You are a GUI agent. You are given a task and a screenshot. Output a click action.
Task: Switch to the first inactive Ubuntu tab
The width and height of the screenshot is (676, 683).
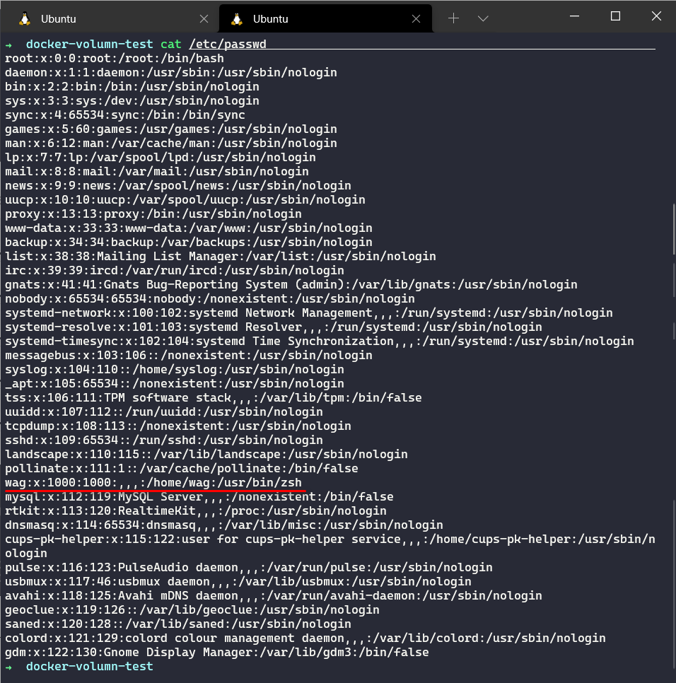click(106, 18)
